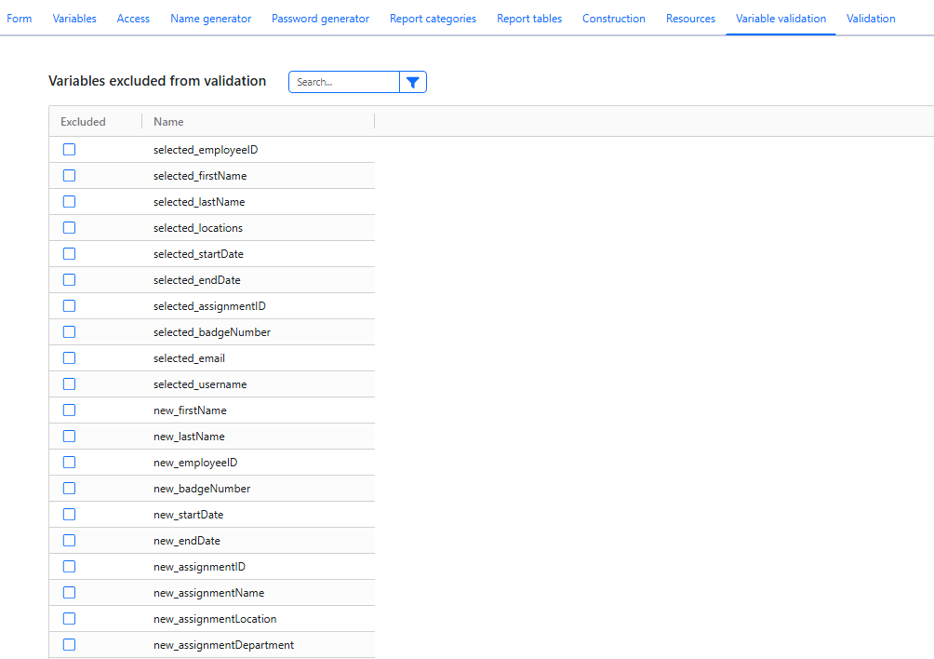The image size is (934, 659).
Task: Exclude new_employeeID from validation
Action: click(69, 463)
